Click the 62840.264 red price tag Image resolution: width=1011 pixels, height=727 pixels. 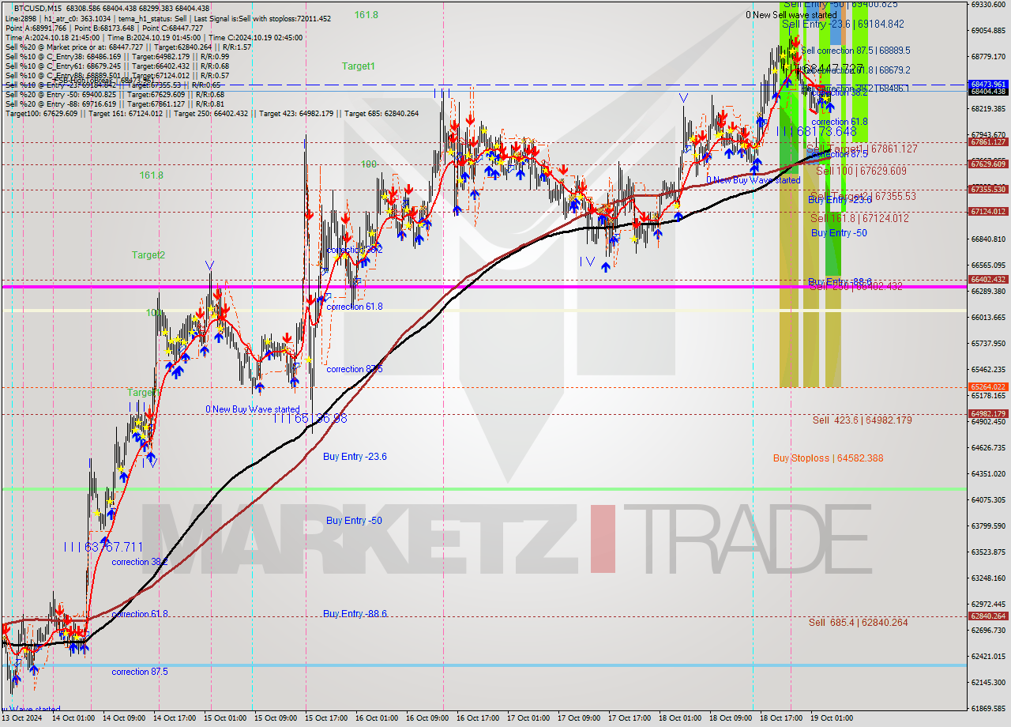tap(988, 616)
